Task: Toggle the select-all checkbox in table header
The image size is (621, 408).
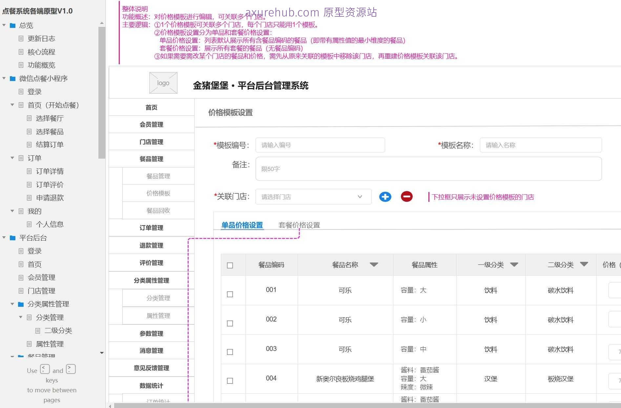Action: (230, 265)
